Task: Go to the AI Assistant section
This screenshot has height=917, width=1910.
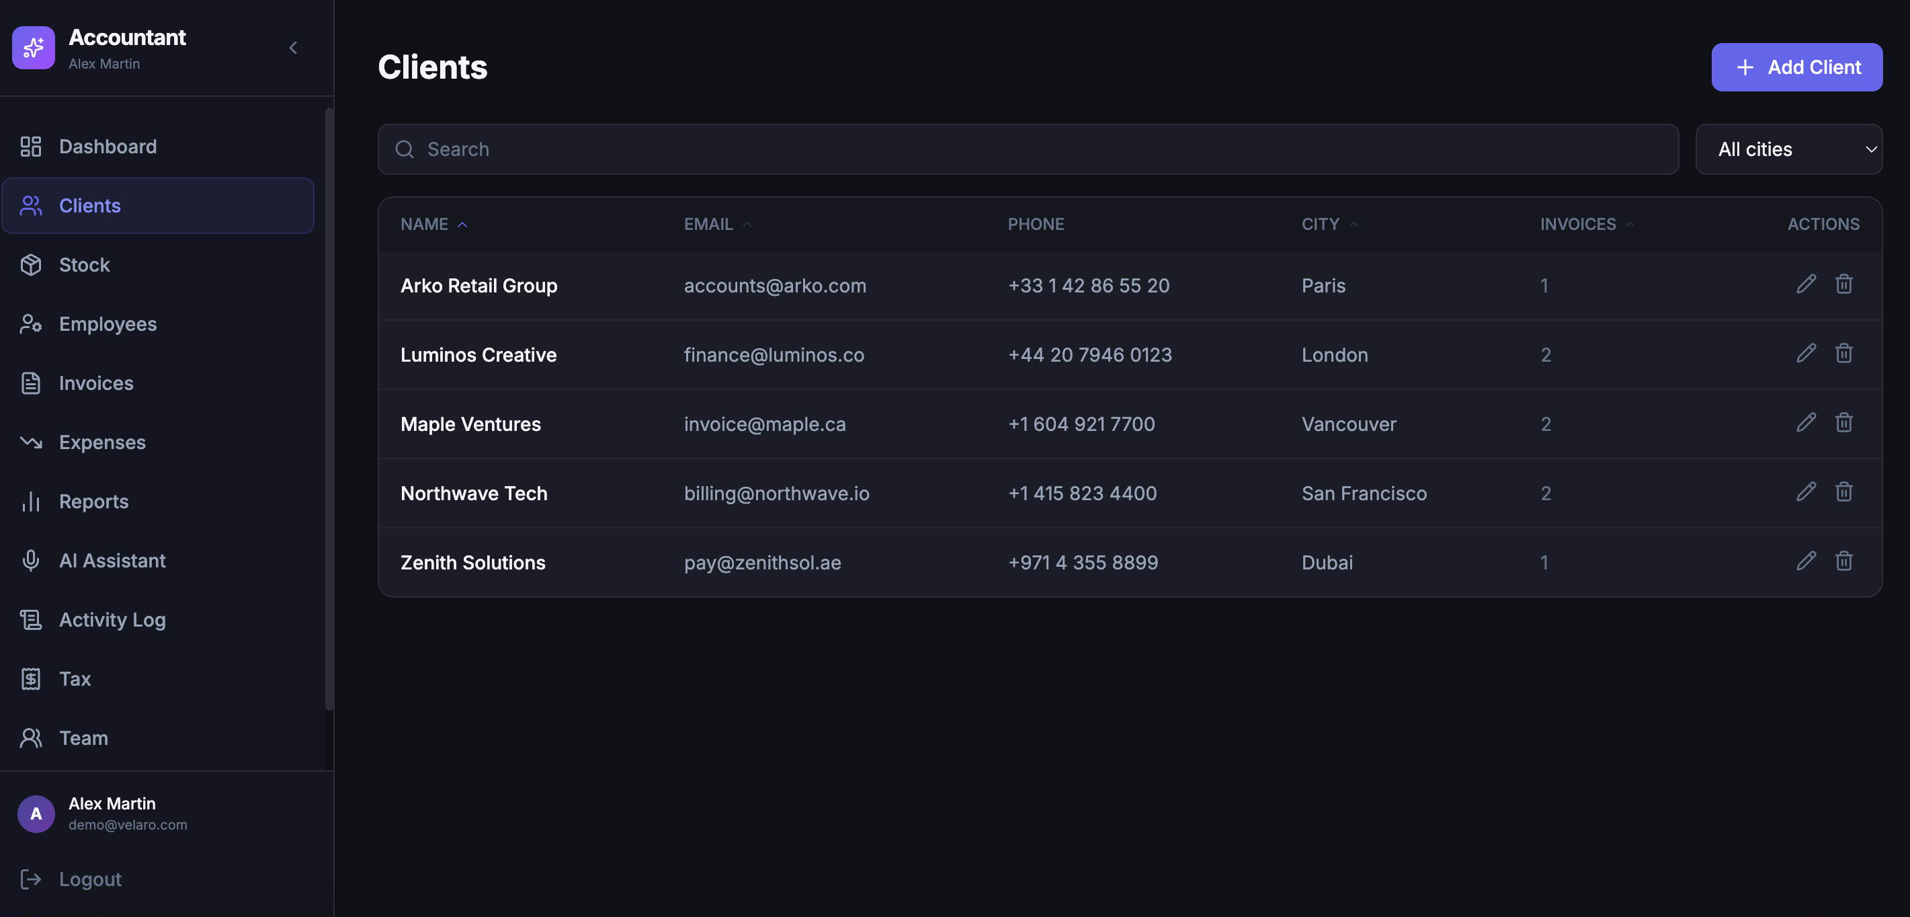Action: (112, 560)
